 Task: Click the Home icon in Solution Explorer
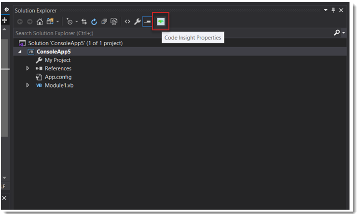point(40,22)
